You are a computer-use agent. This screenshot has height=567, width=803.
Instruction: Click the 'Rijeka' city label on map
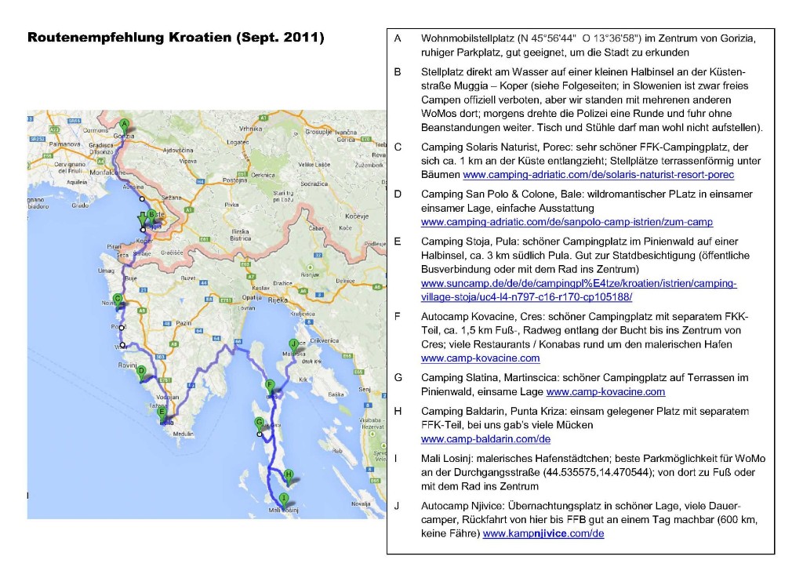[278, 300]
